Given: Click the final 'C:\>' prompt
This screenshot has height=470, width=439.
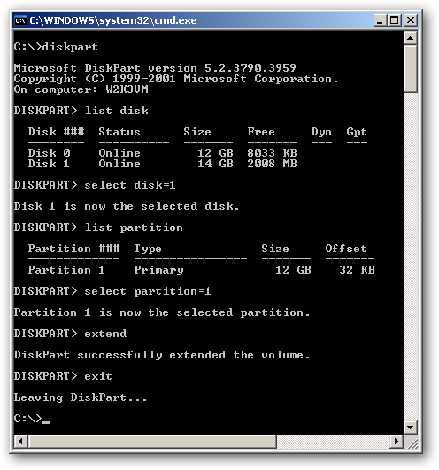Looking at the screenshot, I should [27, 419].
